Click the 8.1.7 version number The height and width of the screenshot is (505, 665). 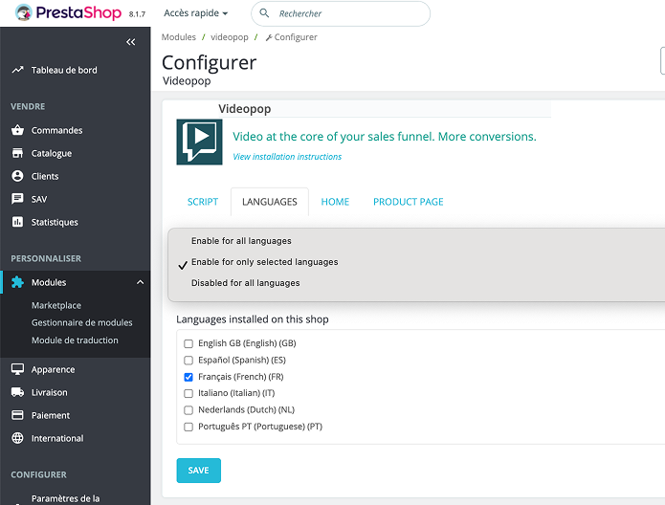[137, 14]
